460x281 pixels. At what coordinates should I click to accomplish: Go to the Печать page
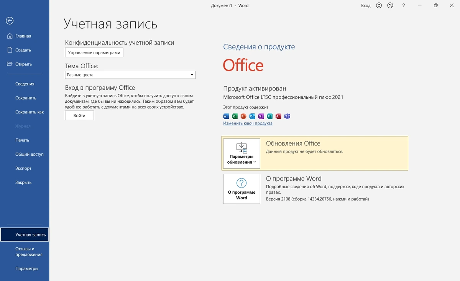pyautogui.click(x=25, y=140)
